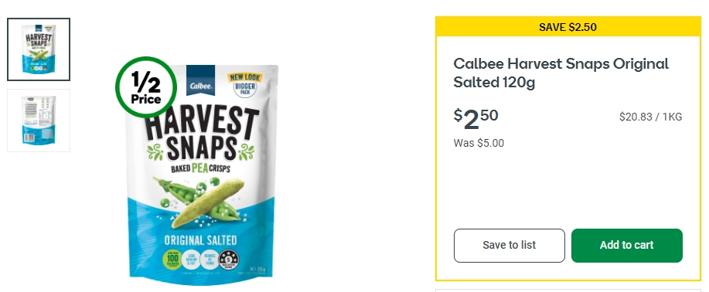This screenshot has width=709, height=292.
Task: Select the front-of-pack thumbnail image
Action: (39, 49)
